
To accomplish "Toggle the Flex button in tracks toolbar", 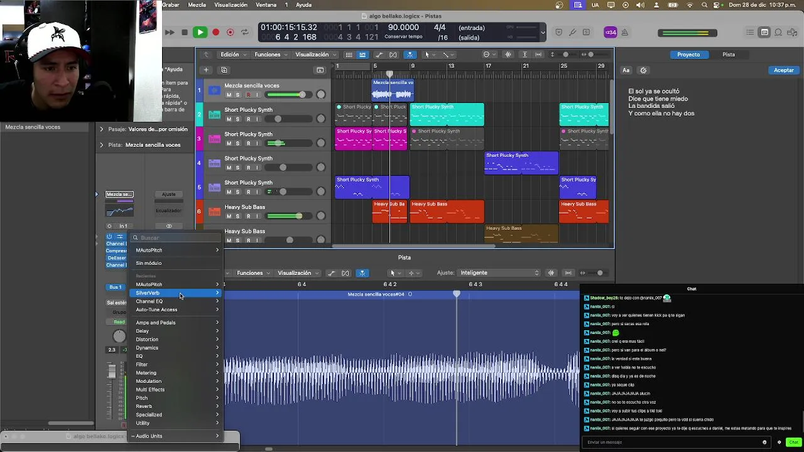I will click(x=394, y=55).
